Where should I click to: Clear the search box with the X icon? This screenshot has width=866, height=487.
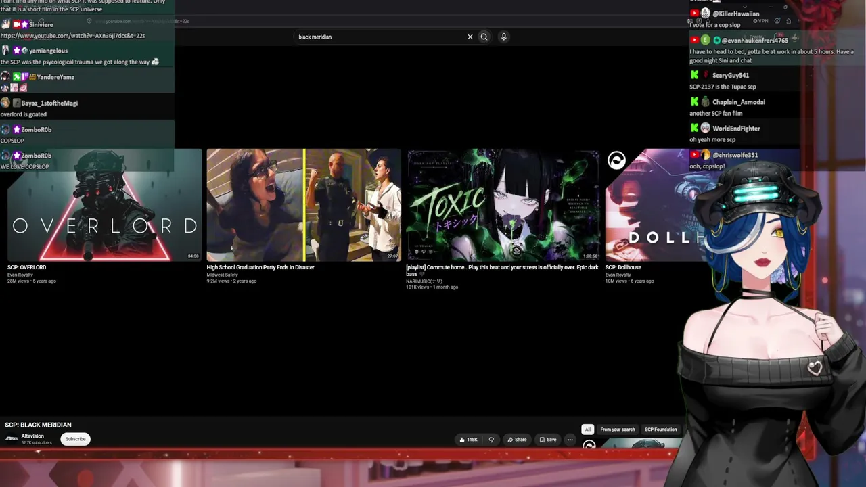pyautogui.click(x=470, y=37)
